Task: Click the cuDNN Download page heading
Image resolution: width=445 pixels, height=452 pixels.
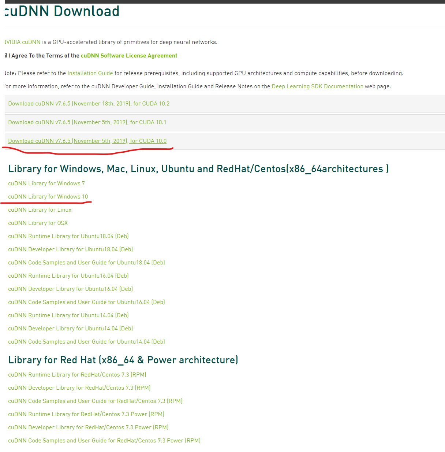Action: [x=62, y=11]
